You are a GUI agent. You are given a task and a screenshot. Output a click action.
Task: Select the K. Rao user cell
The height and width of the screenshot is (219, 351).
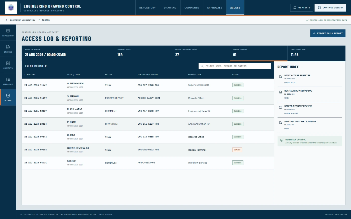pos(75,137)
